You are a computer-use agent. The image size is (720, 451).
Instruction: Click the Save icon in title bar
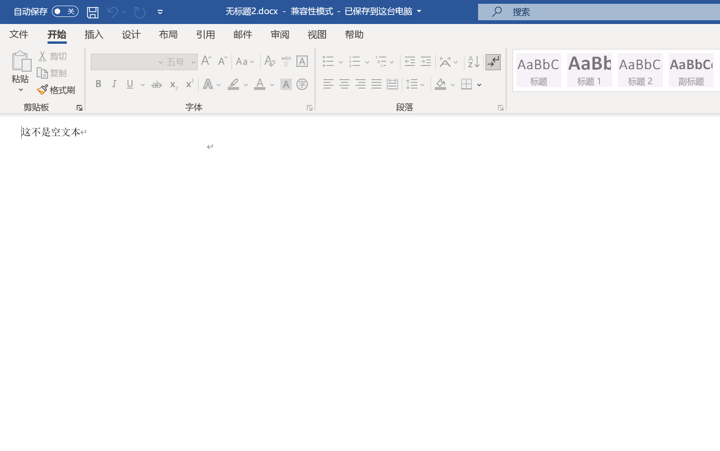pos(93,12)
